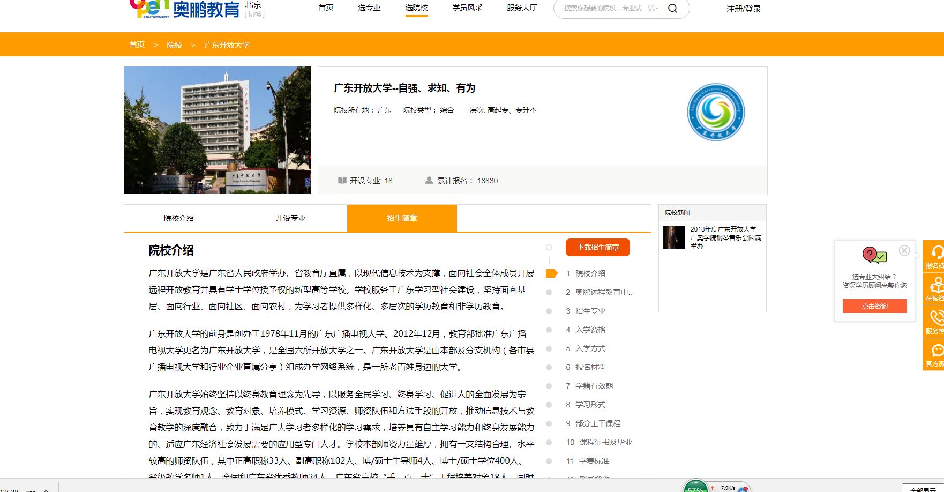Click the service hotline phone icon
This screenshot has height=492, width=944.
pos(936,318)
